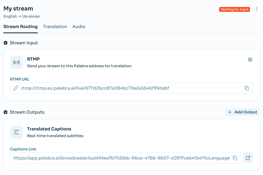Copy the Captions Link
This screenshot has height=175, width=263.
pos(235,158)
